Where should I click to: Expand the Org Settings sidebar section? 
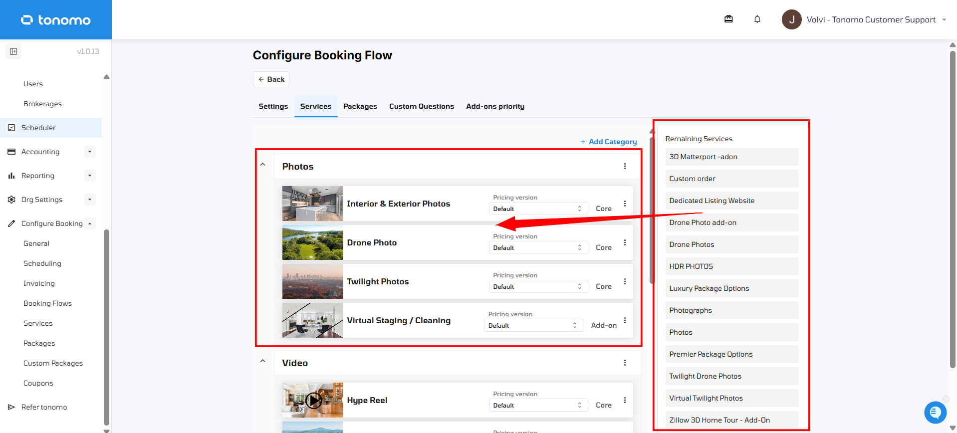(x=89, y=200)
